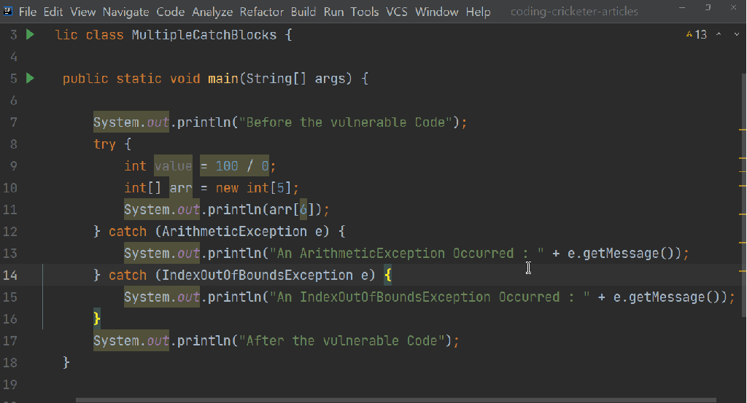Open the Tools menu
The height and width of the screenshot is (403, 747).
(x=365, y=12)
